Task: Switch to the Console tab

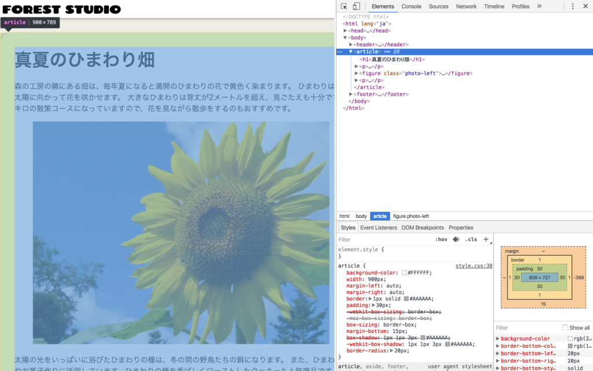Action: [x=411, y=6]
